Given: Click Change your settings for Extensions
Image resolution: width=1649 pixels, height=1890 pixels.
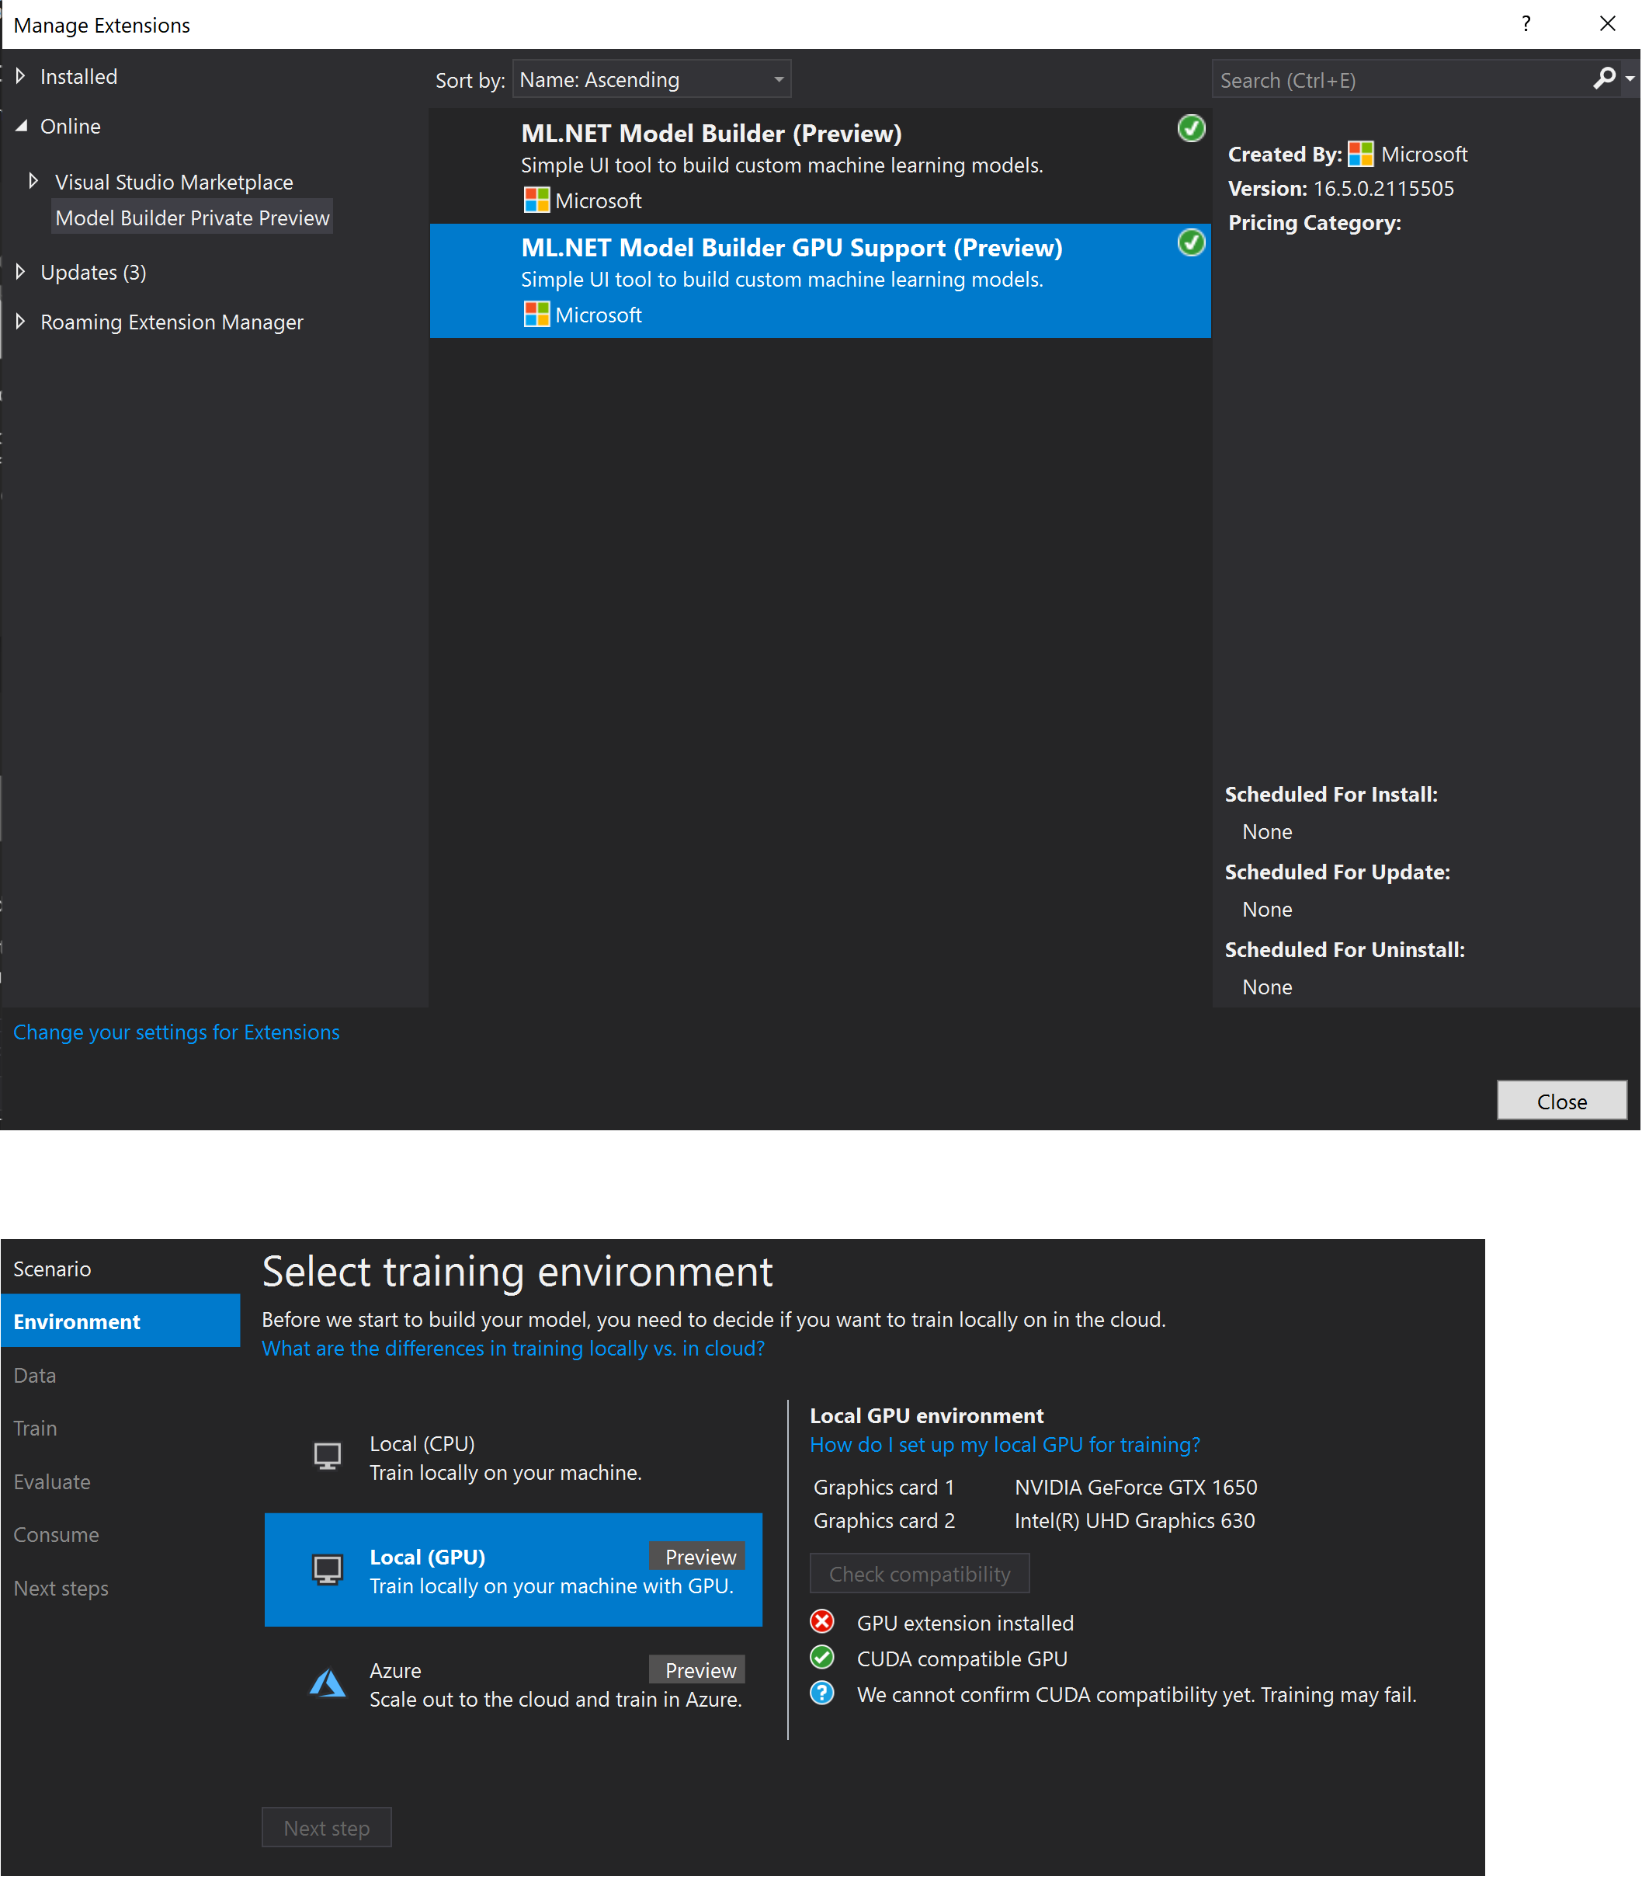Looking at the screenshot, I should [x=177, y=1032].
